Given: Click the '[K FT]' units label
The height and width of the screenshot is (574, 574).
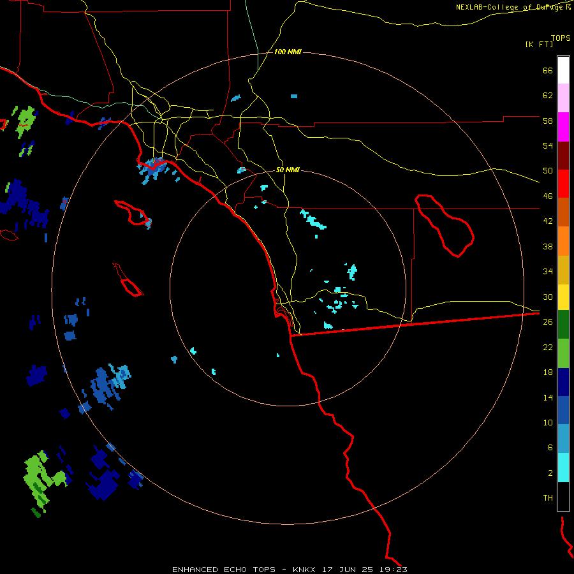Looking at the screenshot, I should (539, 45).
